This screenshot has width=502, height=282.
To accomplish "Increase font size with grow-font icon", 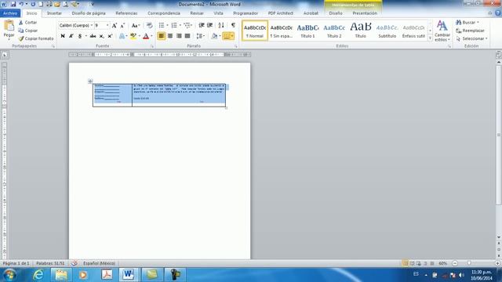I will click(x=115, y=26).
